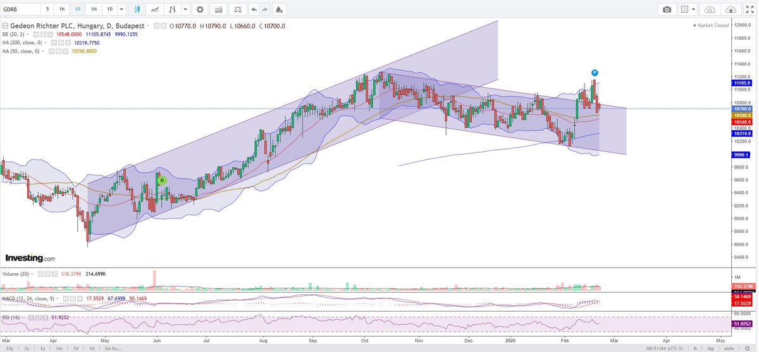Toggle percent scale on price axis
The width and height of the screenshot is (759, 352).
click(x=695, y=348)
